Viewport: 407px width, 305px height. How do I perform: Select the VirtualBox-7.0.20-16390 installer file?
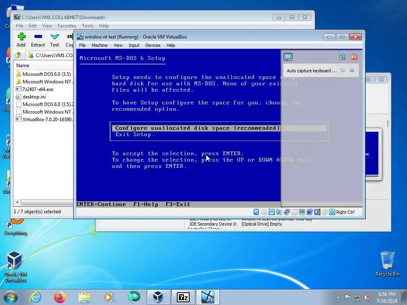[x=44, y=119]
